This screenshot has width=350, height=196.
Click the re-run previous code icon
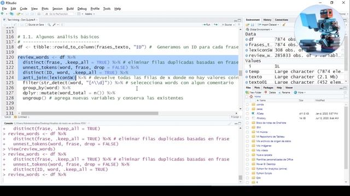click(x=215, y=24)
